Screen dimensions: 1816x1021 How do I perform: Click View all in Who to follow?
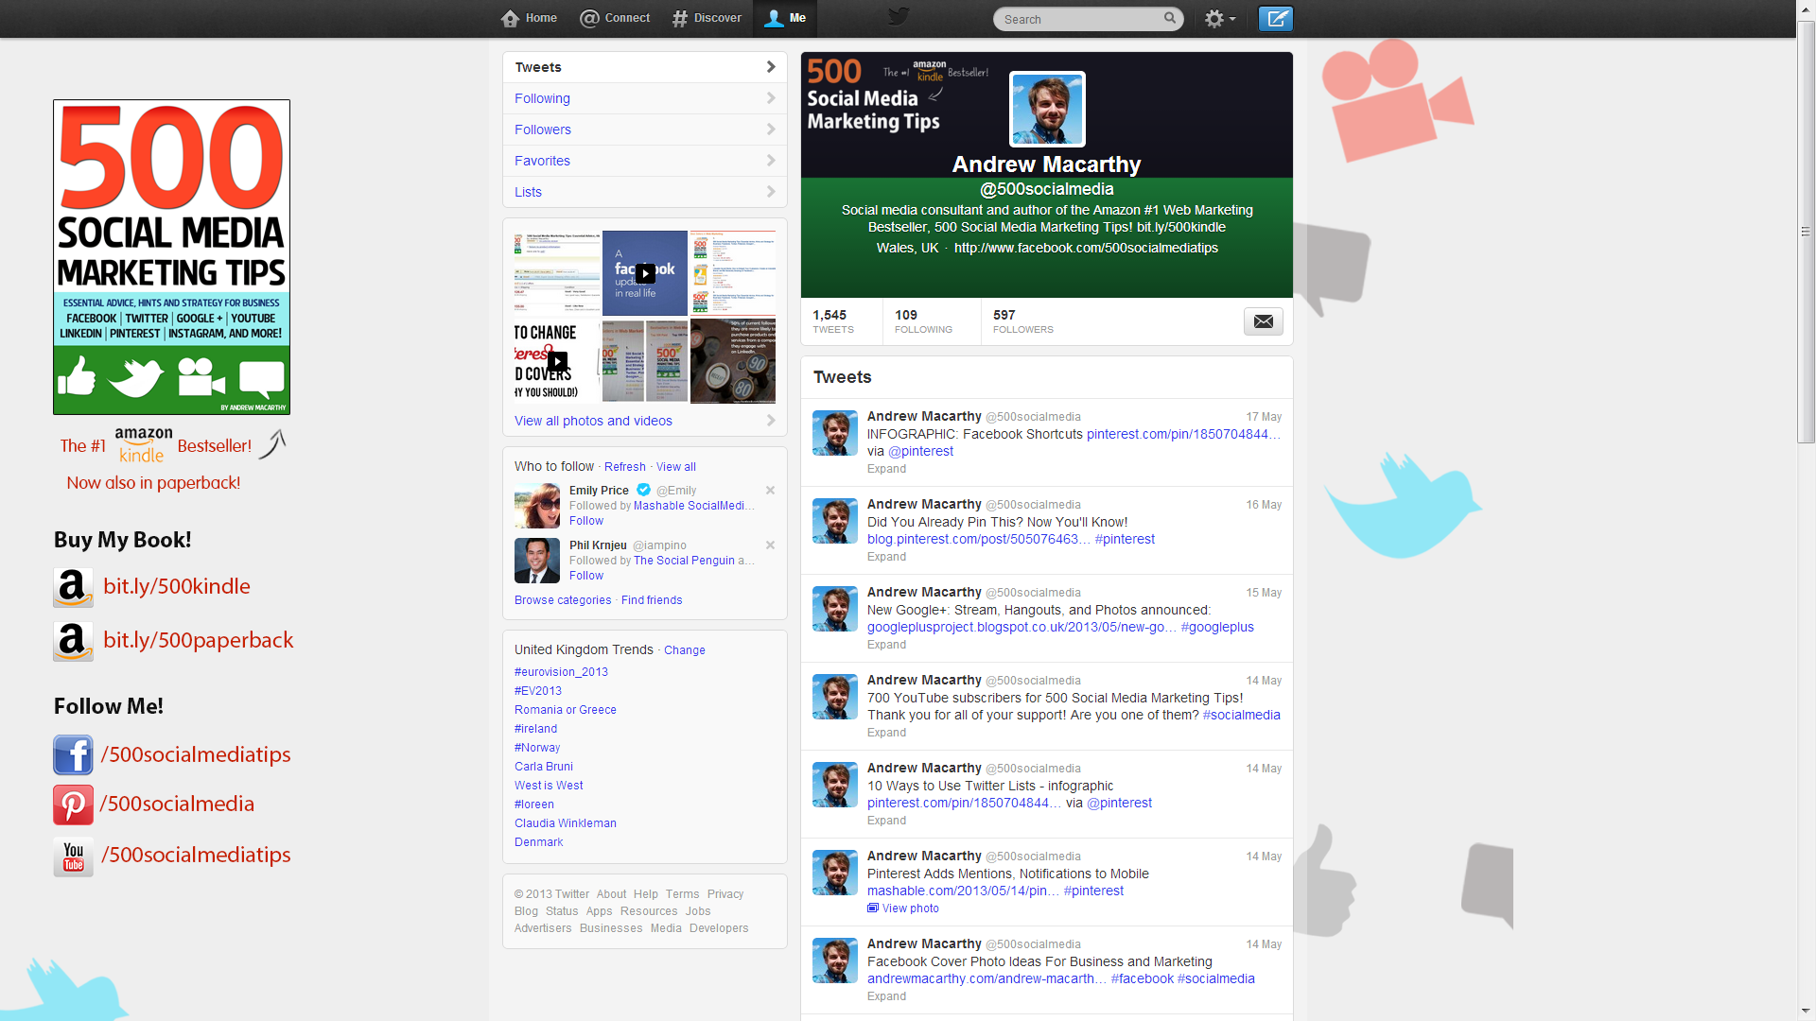pyautogui.click(x=676, y=467)
